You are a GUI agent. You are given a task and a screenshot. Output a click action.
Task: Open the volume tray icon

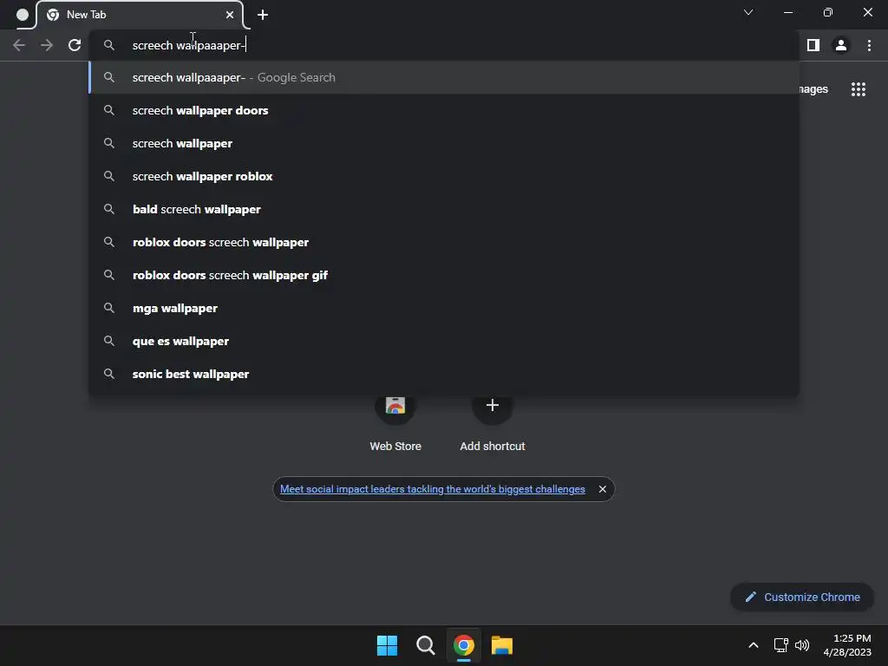point(802,645)
